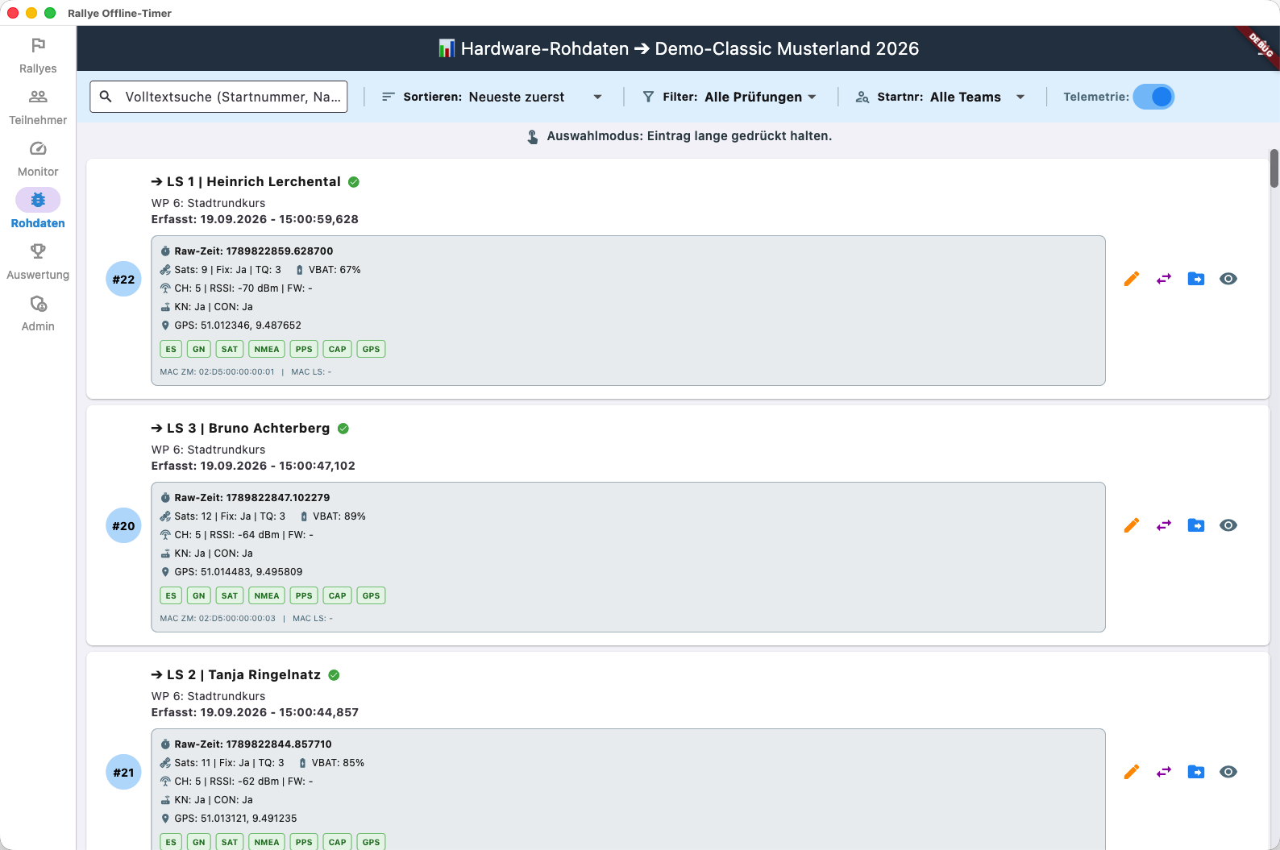The height and width of the screenshot is (850, 1280).
Task: Click the search magnifier icon
Action: tap(106, 97)
